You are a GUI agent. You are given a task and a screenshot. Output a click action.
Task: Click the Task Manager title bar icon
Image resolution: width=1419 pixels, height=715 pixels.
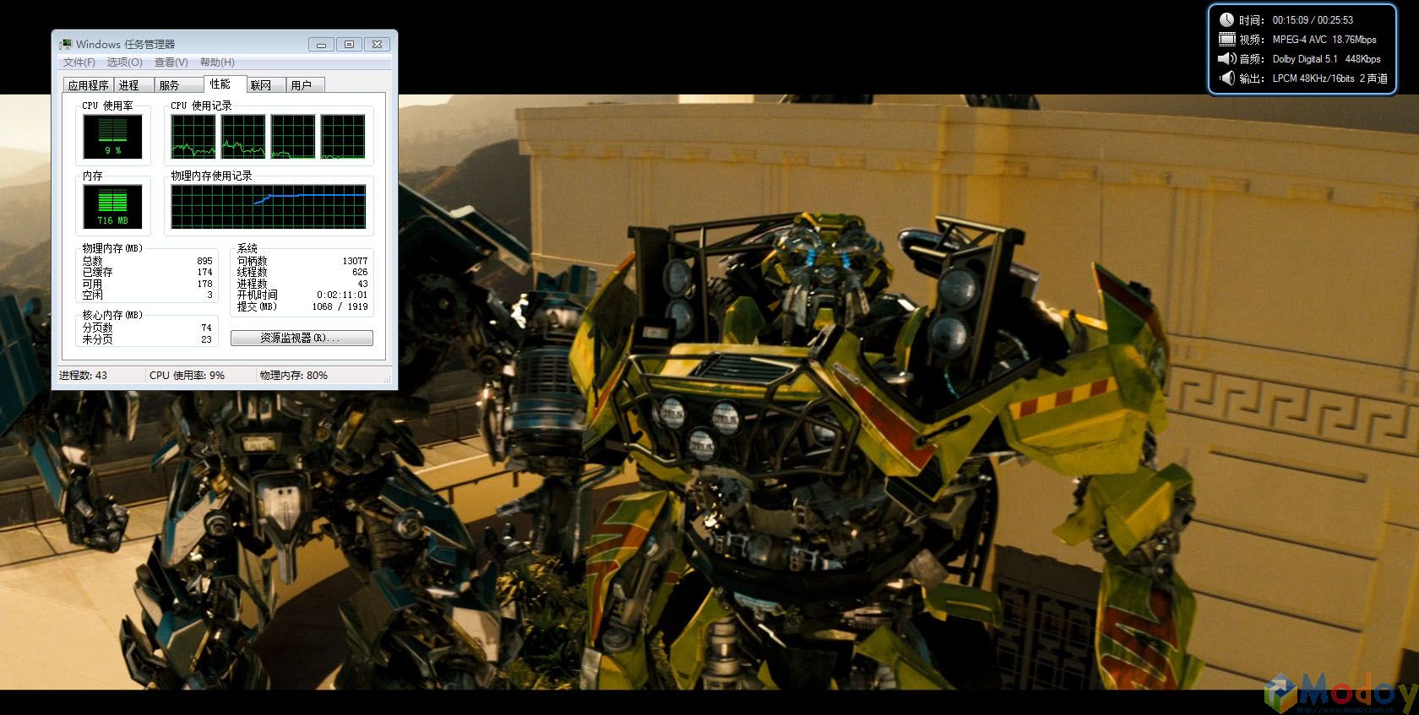(x=66, y=44)
